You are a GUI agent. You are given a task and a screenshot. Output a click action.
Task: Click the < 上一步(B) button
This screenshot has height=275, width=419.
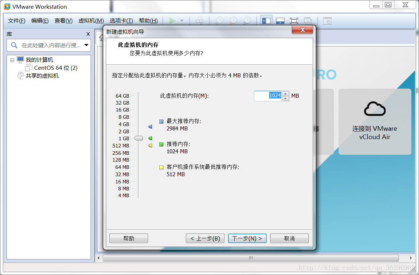205,238
